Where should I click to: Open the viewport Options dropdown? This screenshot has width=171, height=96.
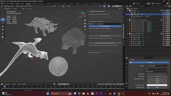tap(121, 9)
